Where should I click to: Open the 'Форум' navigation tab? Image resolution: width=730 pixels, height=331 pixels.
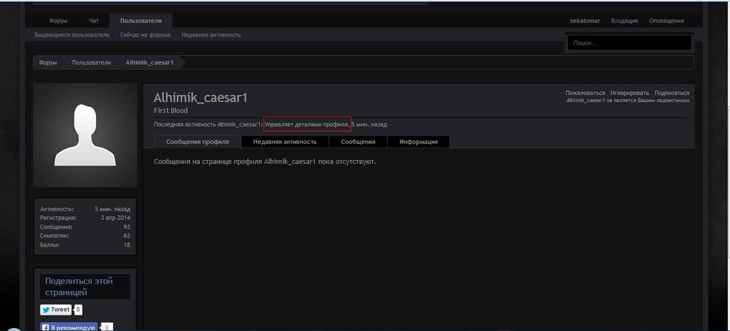click(58, 21)
